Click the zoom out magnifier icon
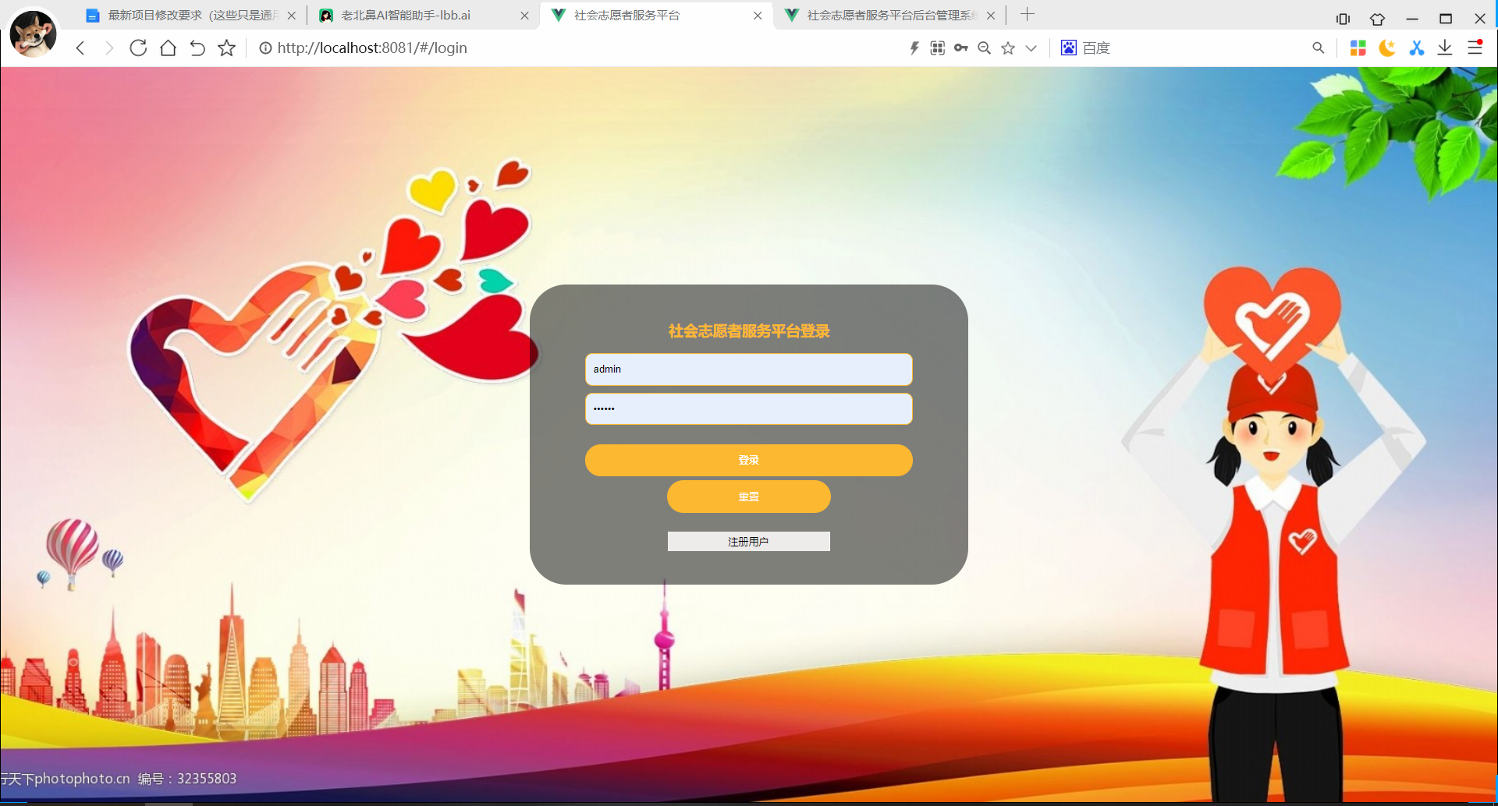Viewport: 1498px width, 806px height. click(985, 48)
